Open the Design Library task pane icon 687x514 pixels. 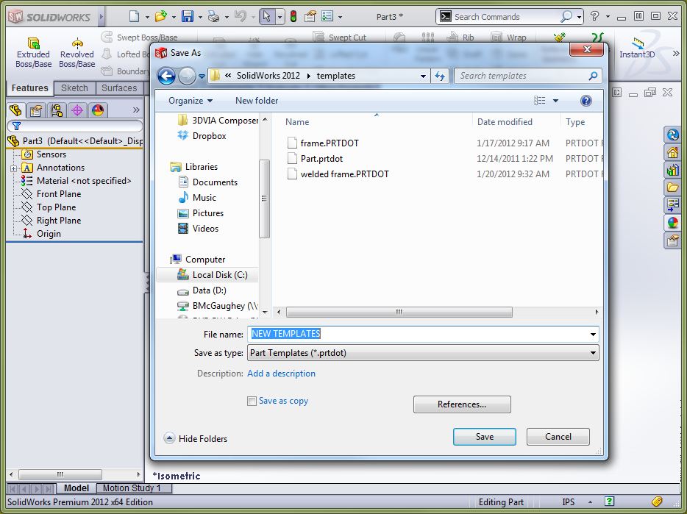click(x=672, y=170)
